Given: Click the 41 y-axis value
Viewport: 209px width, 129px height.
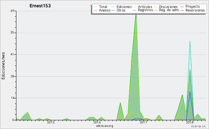Looking at the screenshot, I should click(x=12, y=54).
